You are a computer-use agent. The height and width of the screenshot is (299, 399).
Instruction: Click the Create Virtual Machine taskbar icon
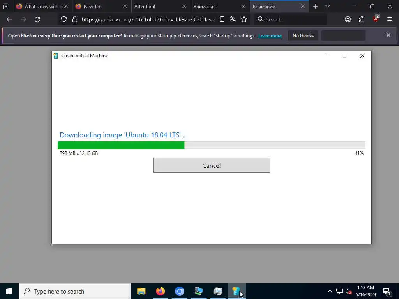(x=237, y=291)
